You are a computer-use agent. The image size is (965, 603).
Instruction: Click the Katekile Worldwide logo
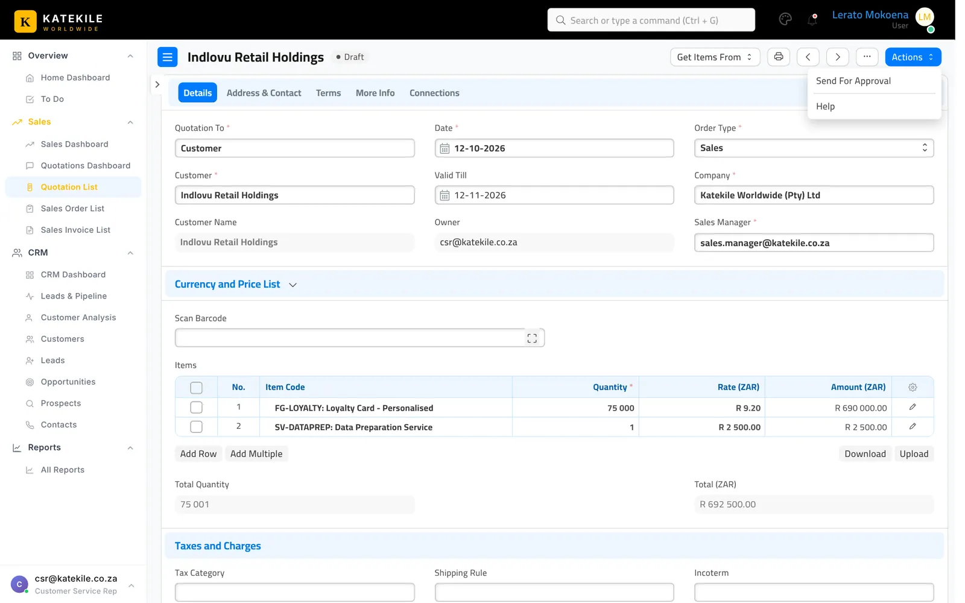[x=59, y=22]
